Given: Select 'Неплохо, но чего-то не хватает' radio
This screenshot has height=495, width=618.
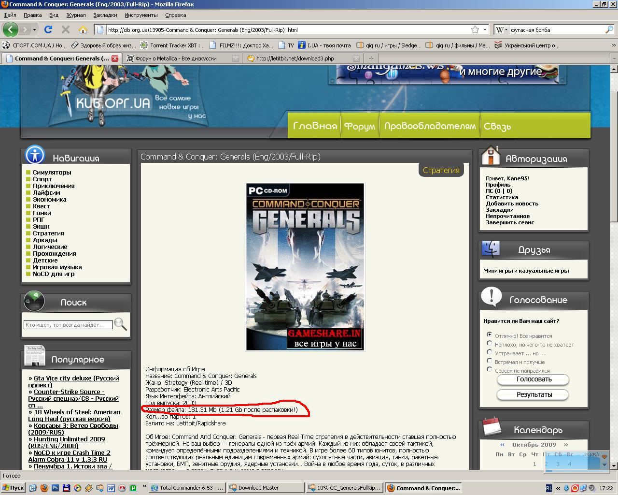Looking at the screenshot, I should (489, 343).
